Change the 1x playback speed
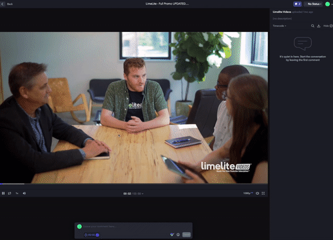The width and height of the screenshot is (333, 240). pos(17,193)
